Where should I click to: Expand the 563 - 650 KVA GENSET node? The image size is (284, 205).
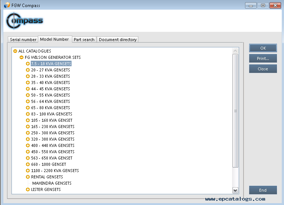click(28, 158)
